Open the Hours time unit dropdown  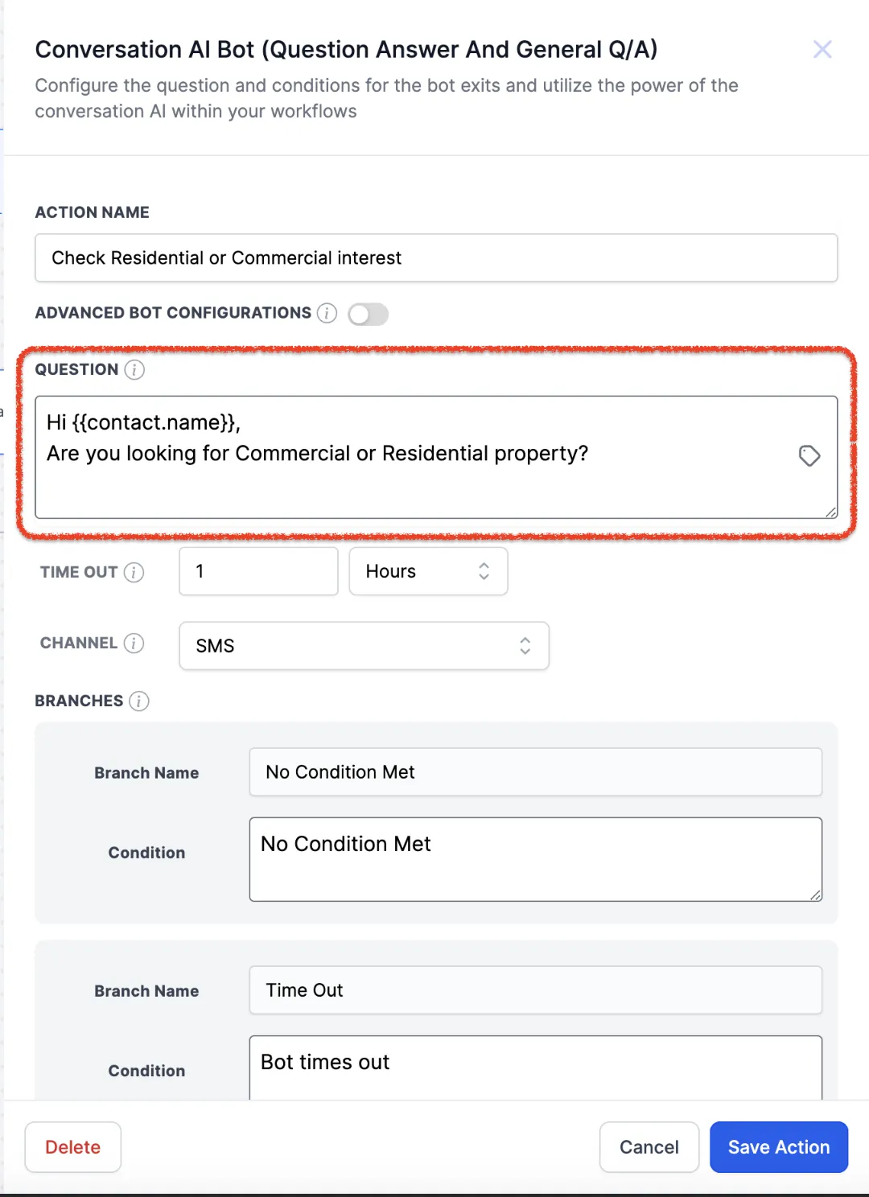[x=428, y=571]
